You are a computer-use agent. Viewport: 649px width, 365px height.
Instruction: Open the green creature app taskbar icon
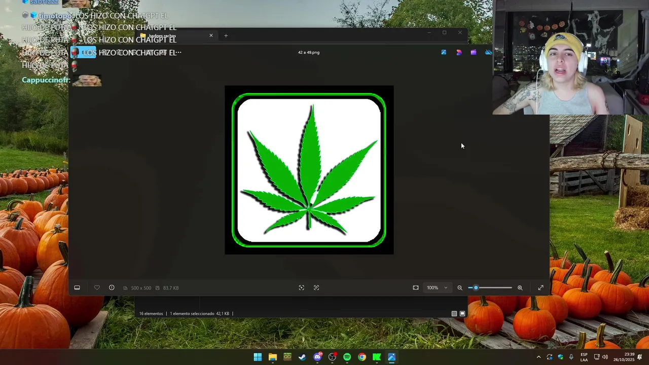(x=287, y=357)
